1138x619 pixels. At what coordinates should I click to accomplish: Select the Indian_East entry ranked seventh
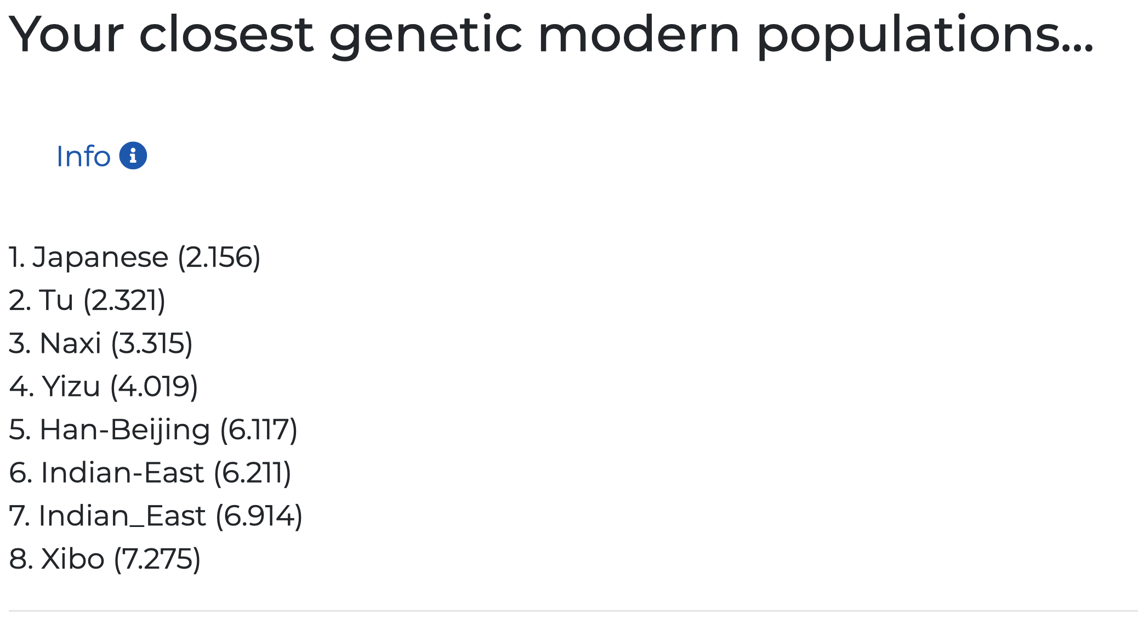click(156, 516)
